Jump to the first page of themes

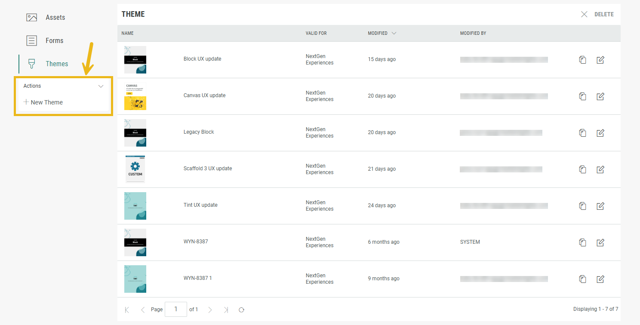pos(127,310)
